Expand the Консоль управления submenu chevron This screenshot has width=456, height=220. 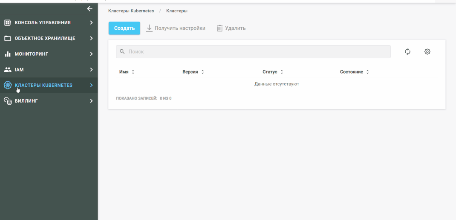(x=91, y=23)
